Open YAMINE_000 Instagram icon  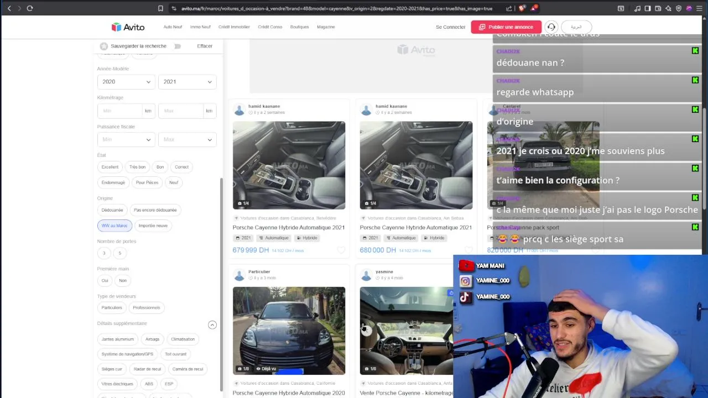465,281
